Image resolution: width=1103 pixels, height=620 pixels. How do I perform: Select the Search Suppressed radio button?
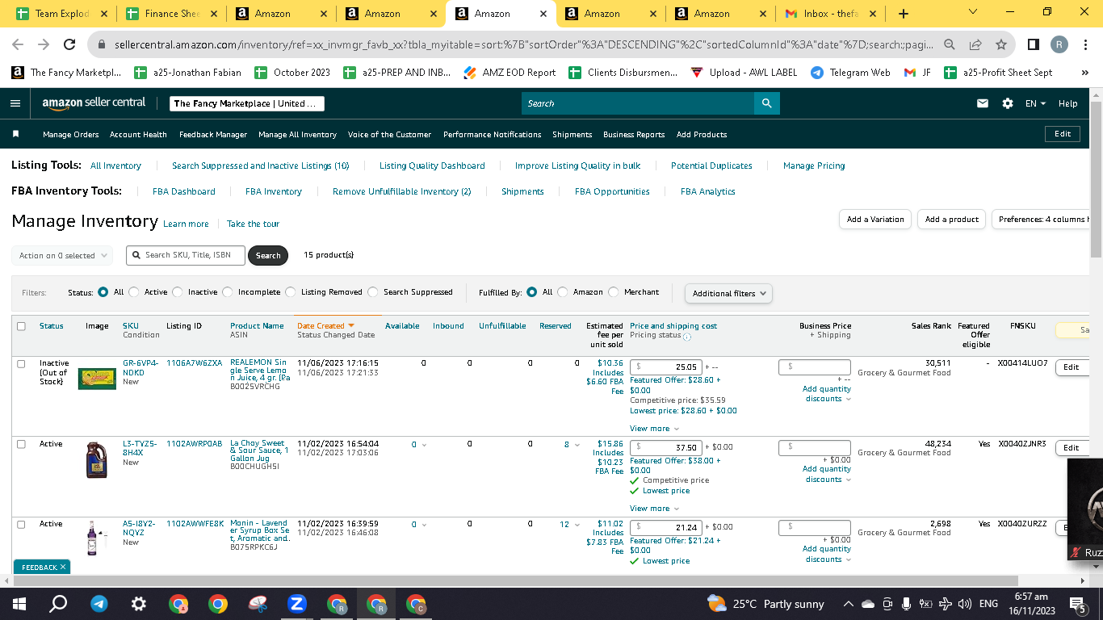pos(373,292)
